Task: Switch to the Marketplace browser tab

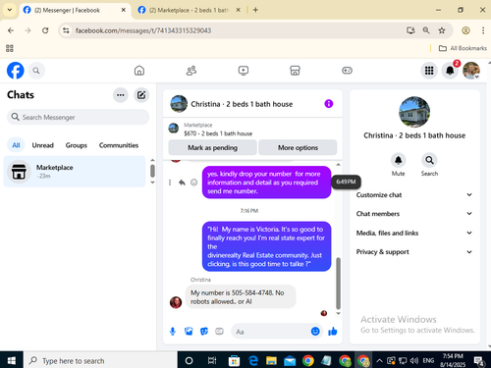Action: (x=189, y=10)
